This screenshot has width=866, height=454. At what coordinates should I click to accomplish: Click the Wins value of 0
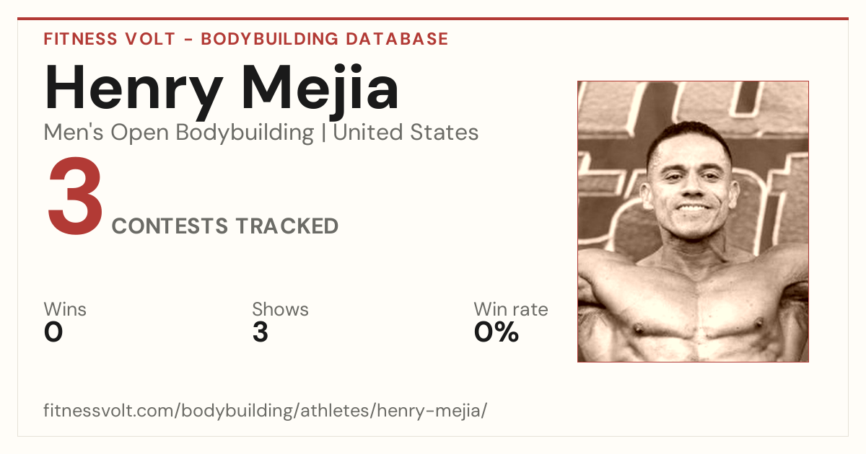pos(53,332)
